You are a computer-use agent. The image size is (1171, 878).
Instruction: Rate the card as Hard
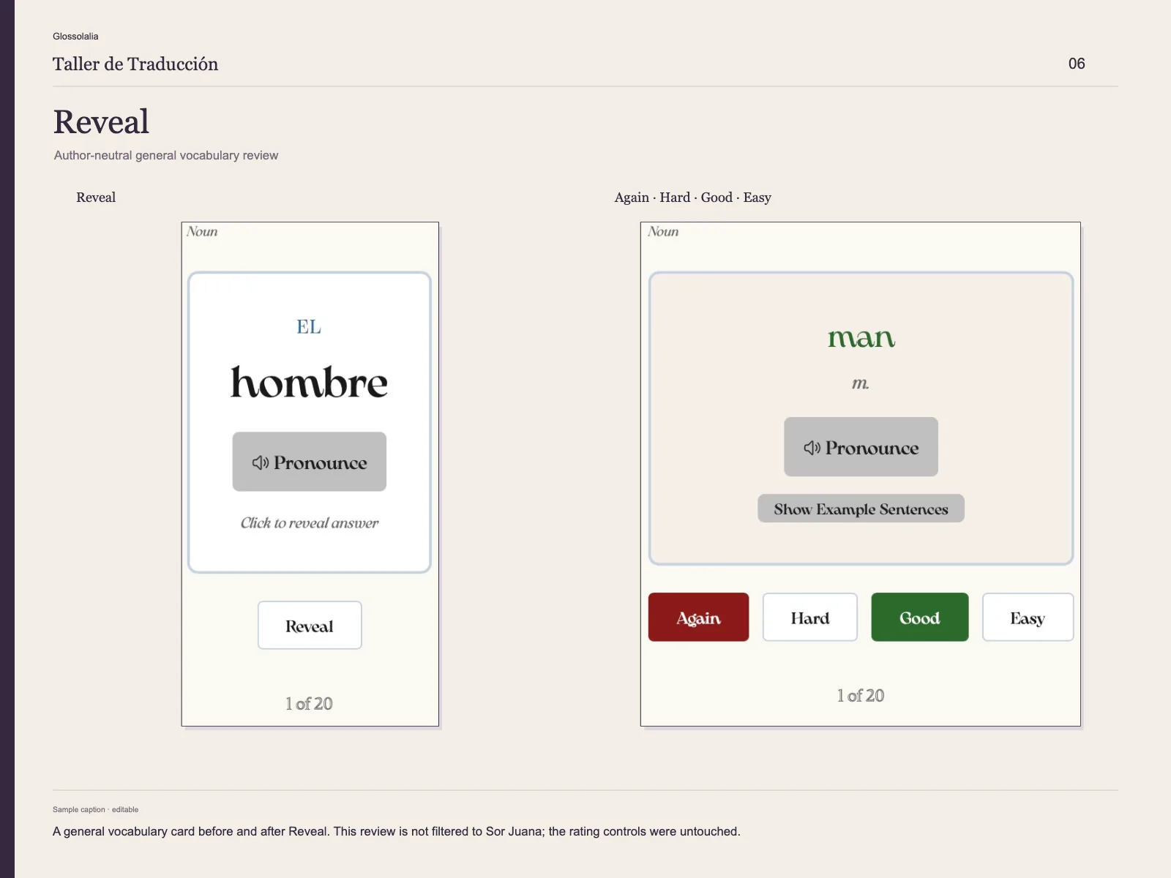coord(809,618)
